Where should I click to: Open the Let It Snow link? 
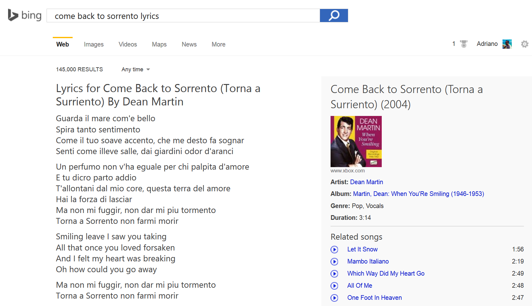point(362,249)
